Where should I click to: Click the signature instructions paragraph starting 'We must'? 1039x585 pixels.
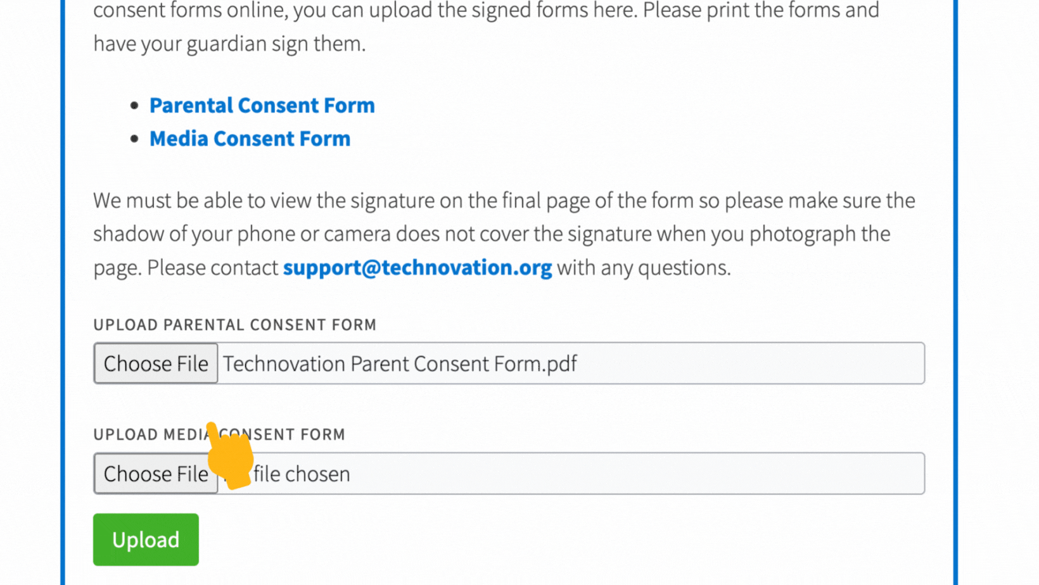[x=504, y=234]
